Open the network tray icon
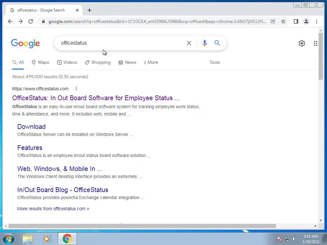 (x=287, y=239)
